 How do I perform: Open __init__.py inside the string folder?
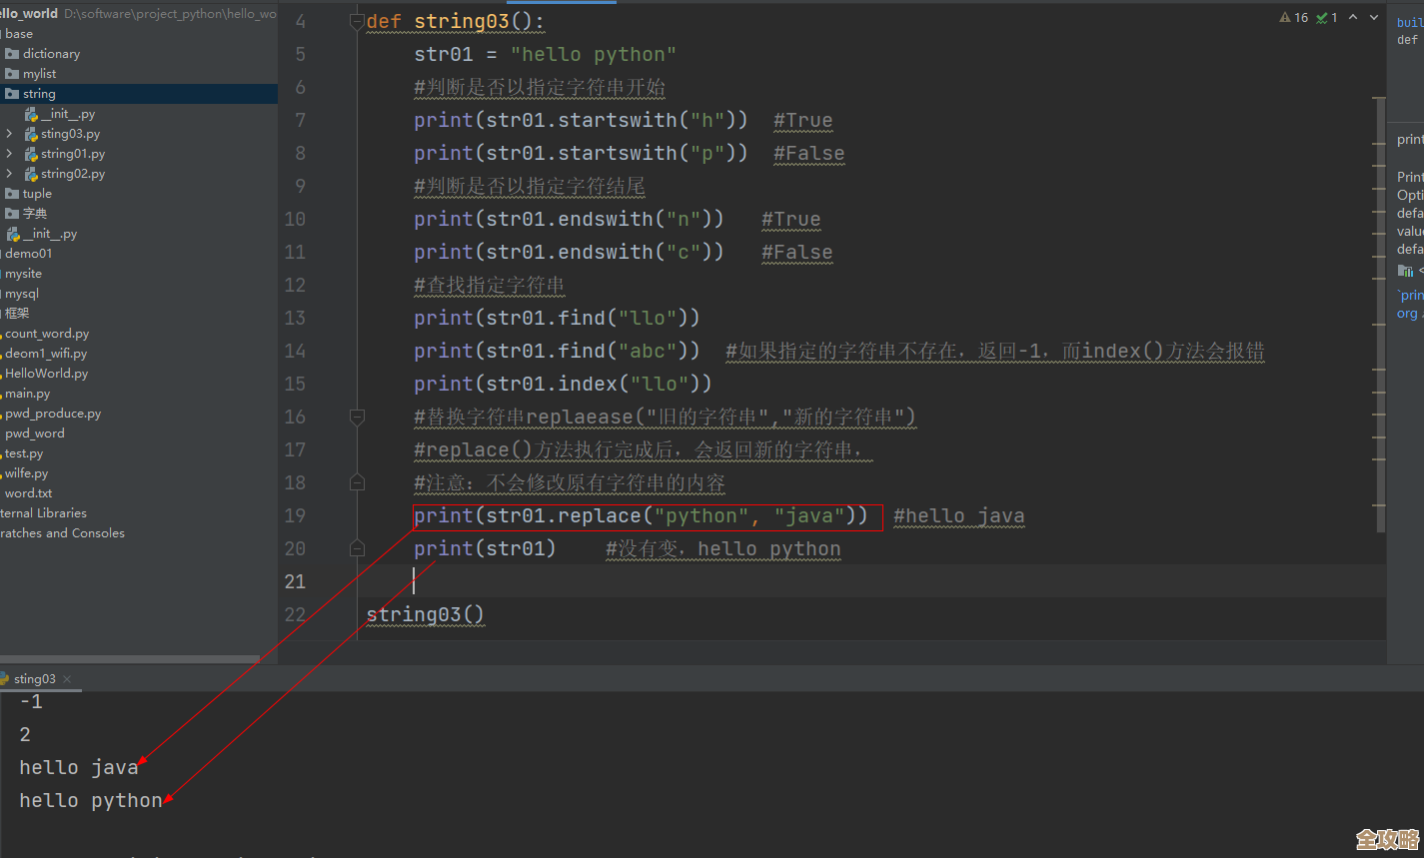67,114
